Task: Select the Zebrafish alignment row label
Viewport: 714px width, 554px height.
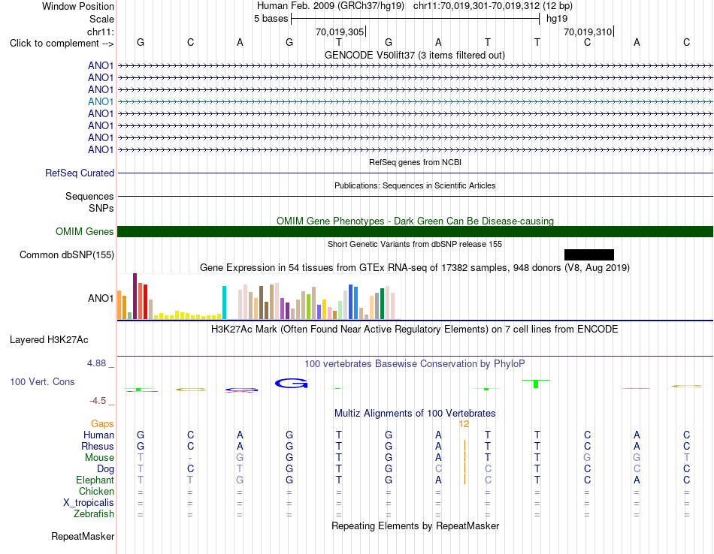Action: [94, 513]
